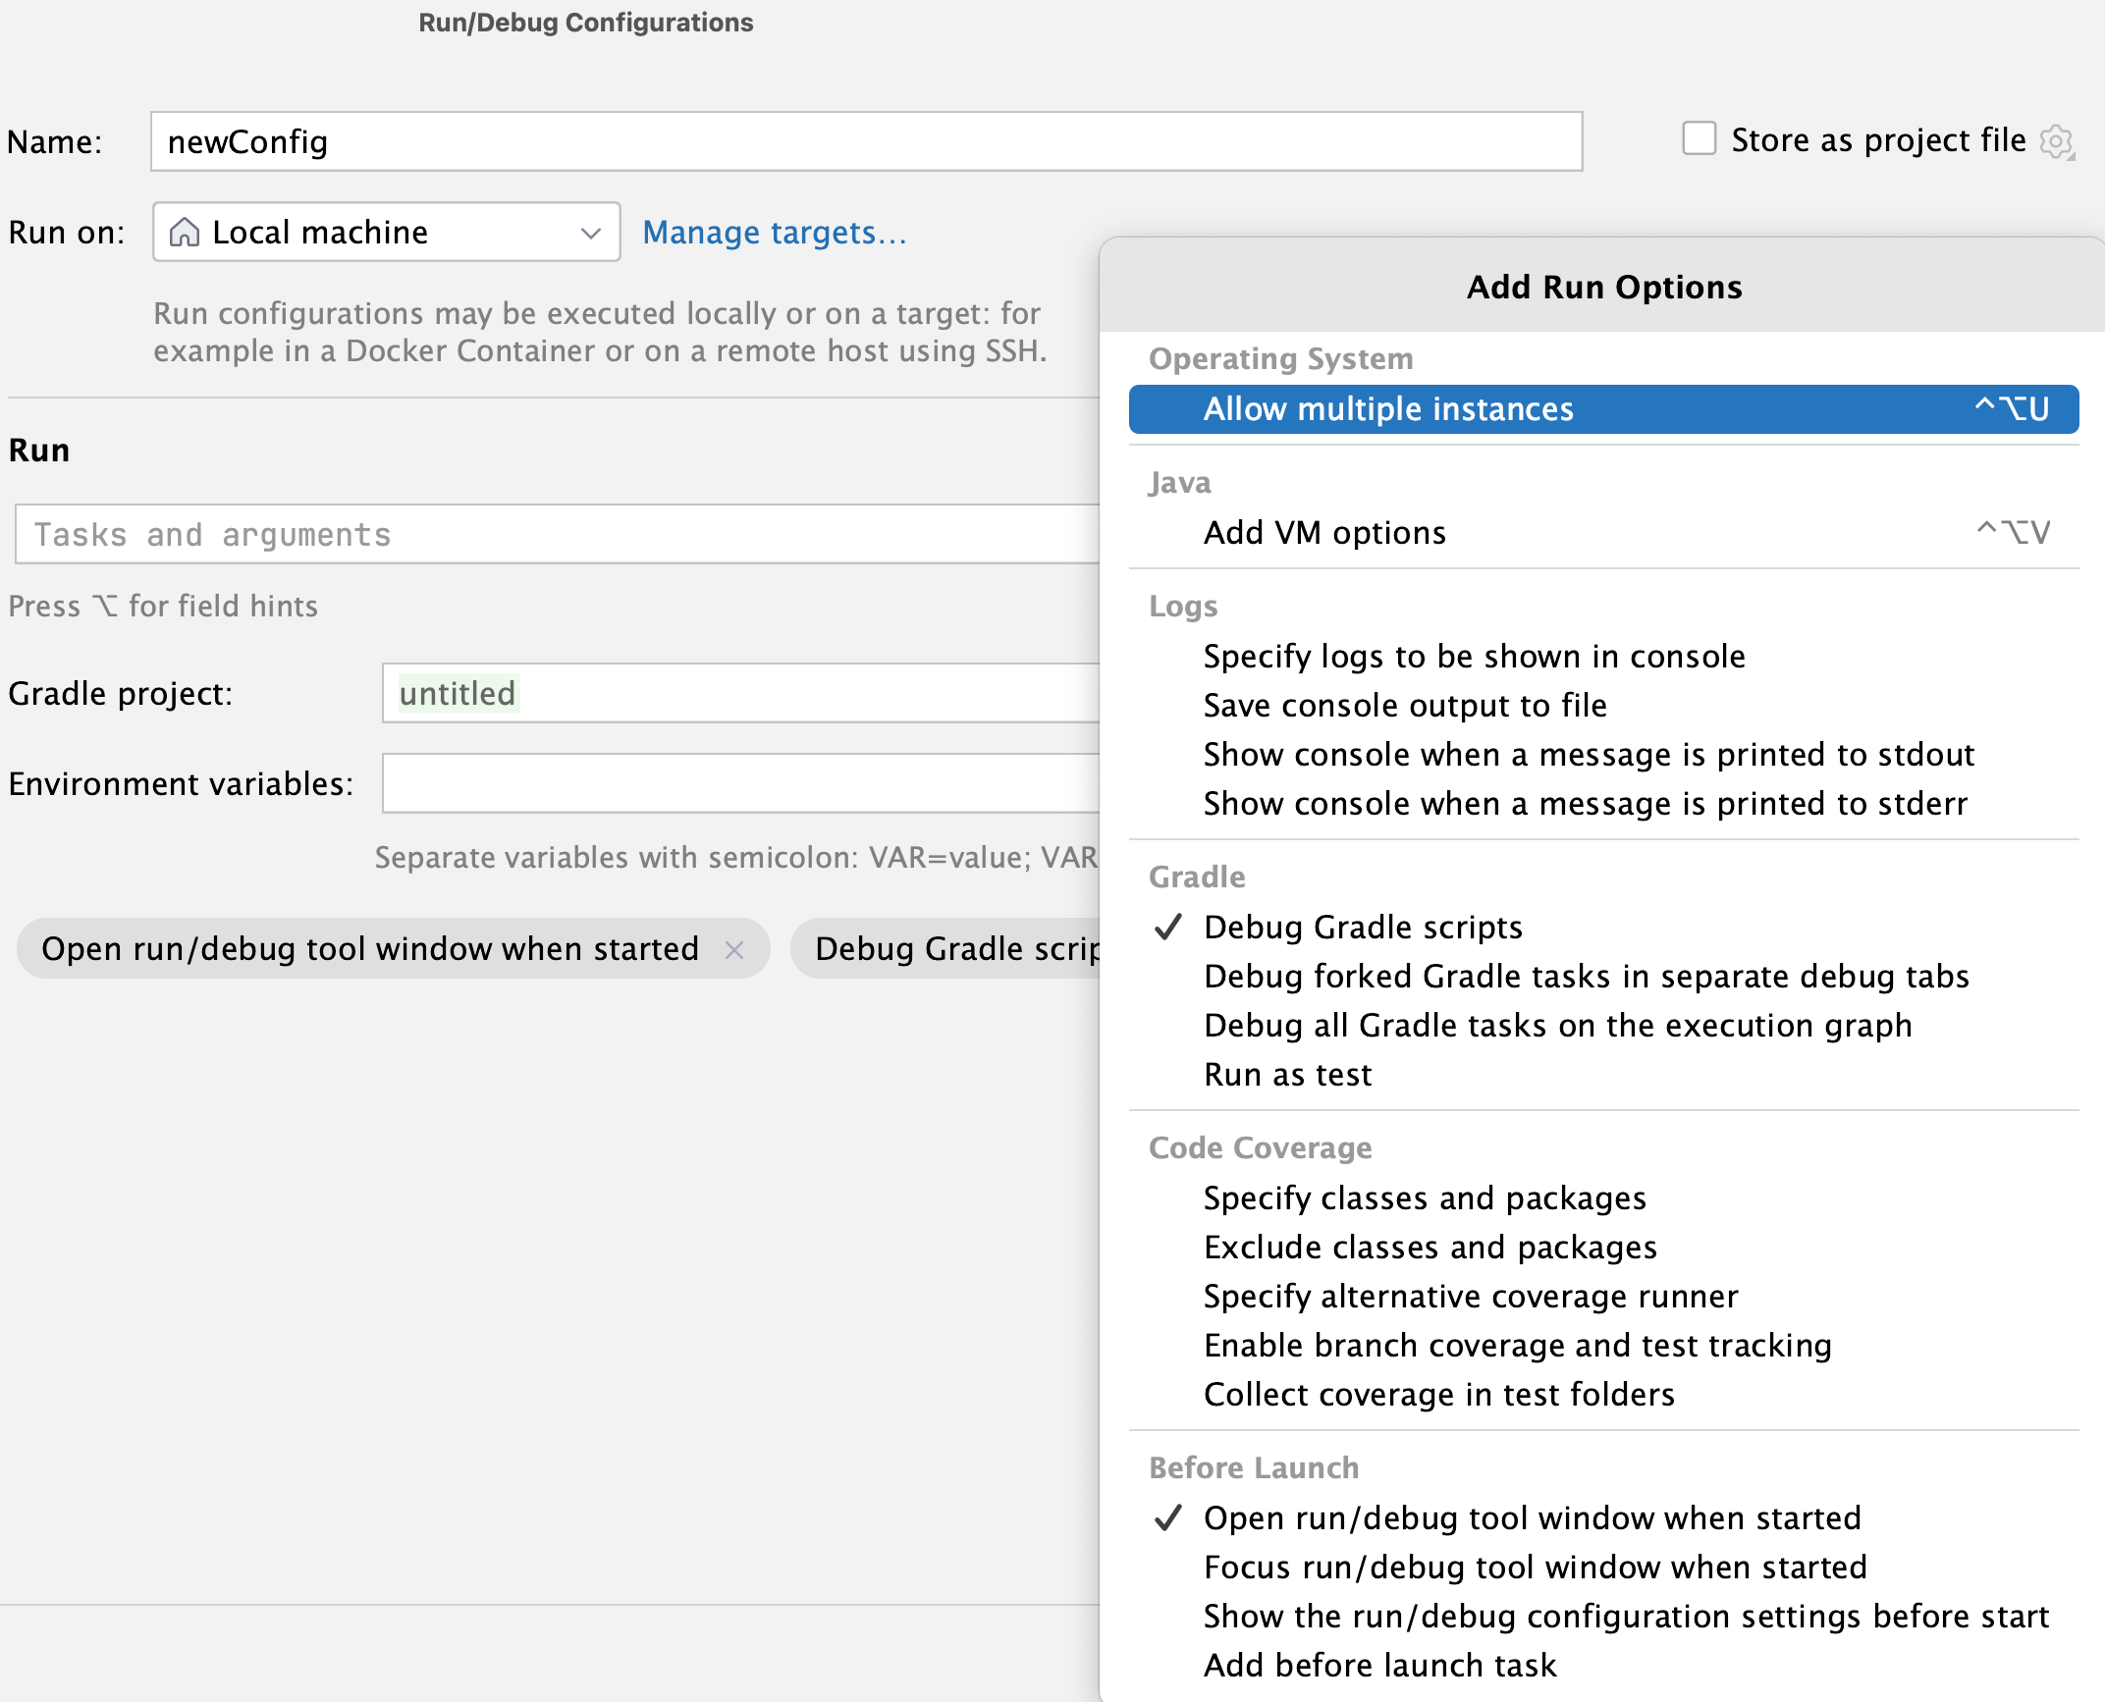Open the Run on Local machine dropdown
Image resolution: width=2105 pixels, height=1702 pixels.
pos(387,232)
